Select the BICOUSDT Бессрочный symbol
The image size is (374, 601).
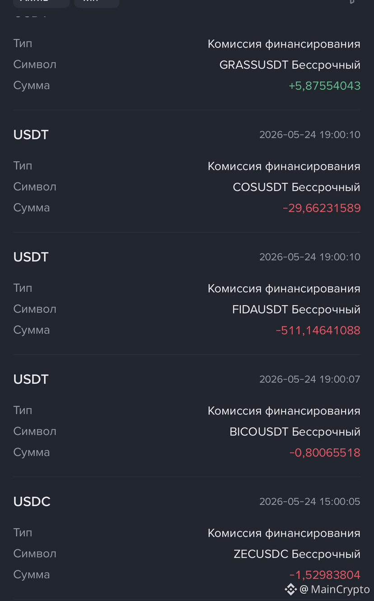[295, 432]
